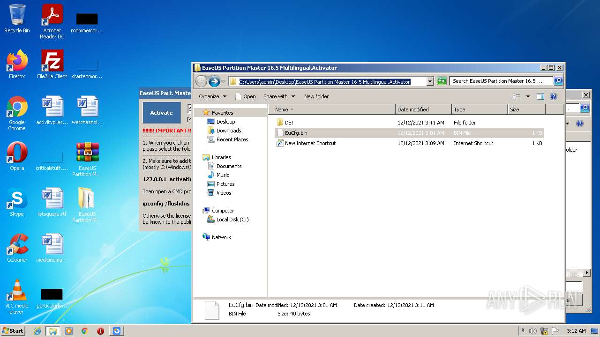Click the Explorer address bar path
Screen dimensions: 600x337
(x=325, y=81)
